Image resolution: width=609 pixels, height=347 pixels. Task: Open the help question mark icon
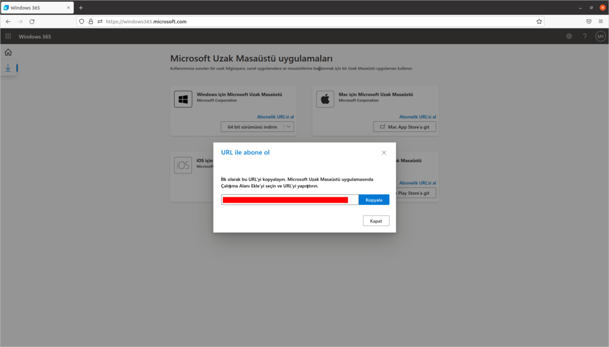click(x=585, y=36)
